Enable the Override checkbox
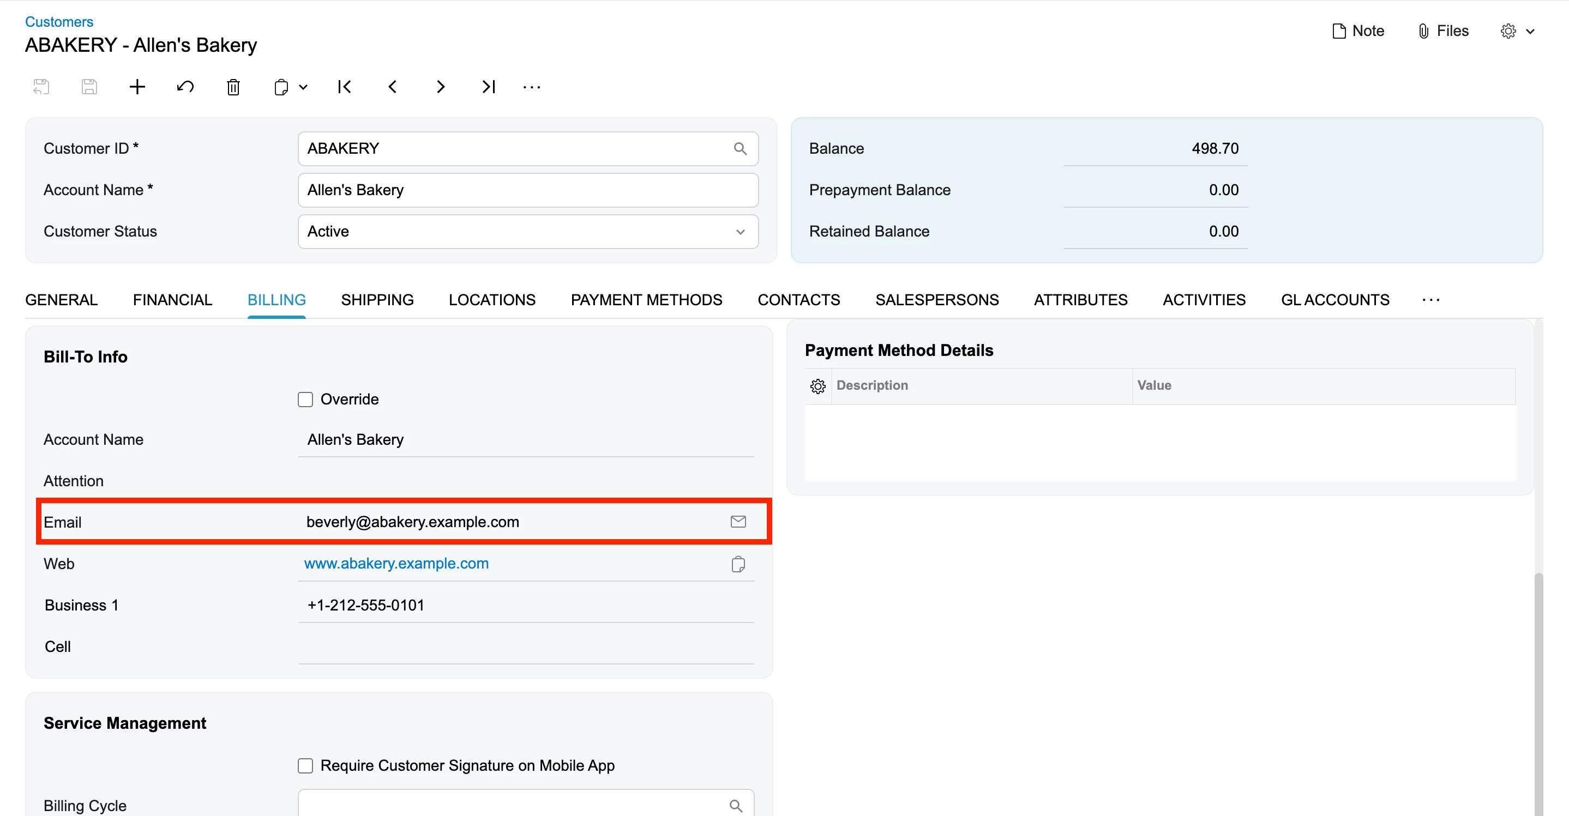 click(305, 400)
